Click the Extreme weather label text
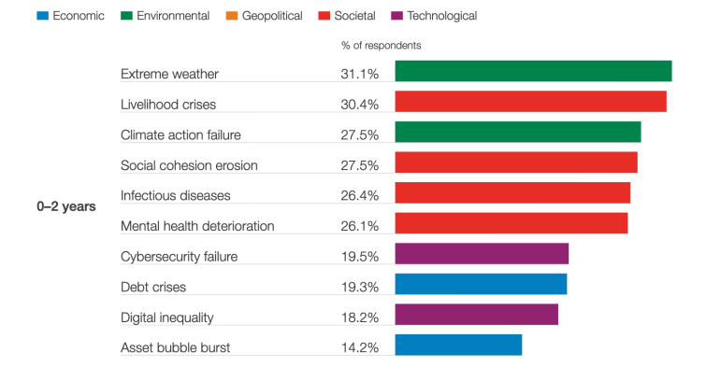Screen dimensions: 706x367 point(169,74)
